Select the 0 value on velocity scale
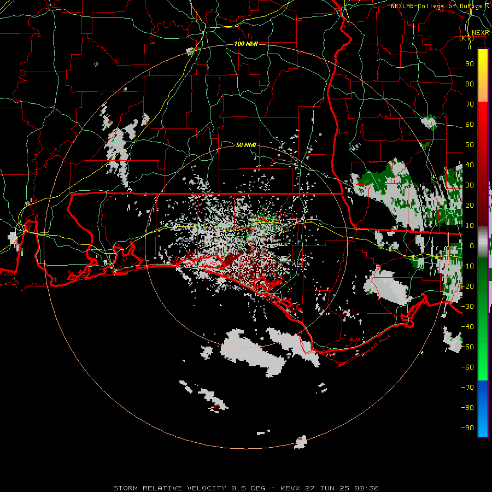This screenshot has width=492, height=492. pos(472,246)
